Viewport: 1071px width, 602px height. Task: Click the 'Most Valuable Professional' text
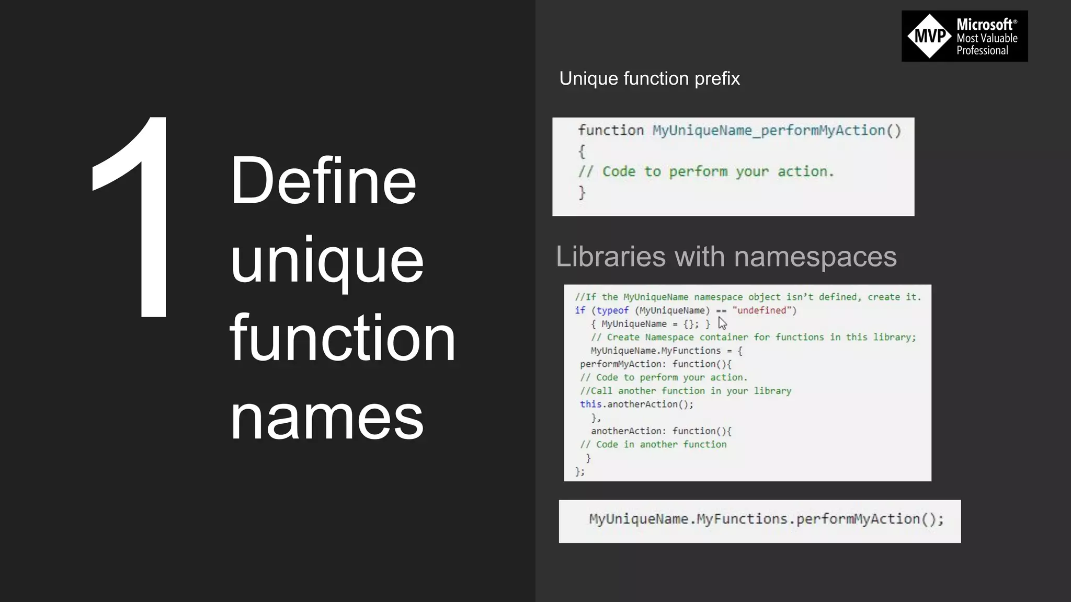pyautogui.click(x=986, y=44)
